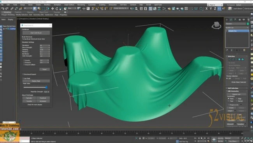Open the reference coordinate system View dropdown
The image size is (253, 143).
tap(72, 9)
